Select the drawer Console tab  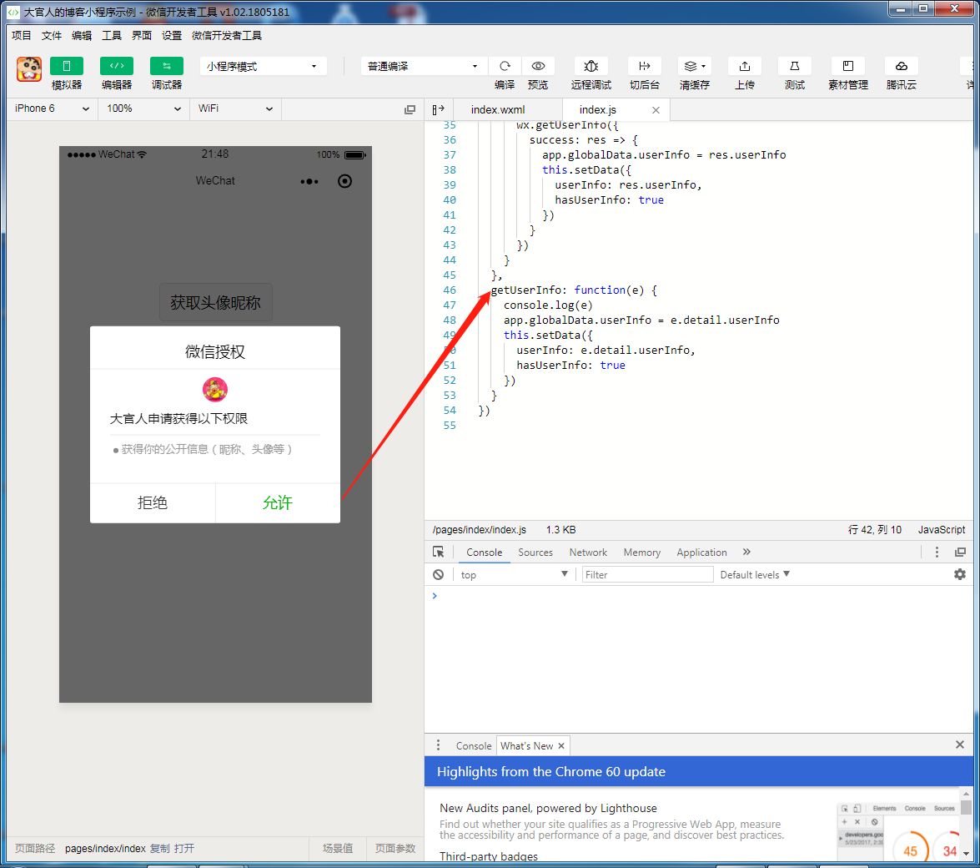point(473,746)
